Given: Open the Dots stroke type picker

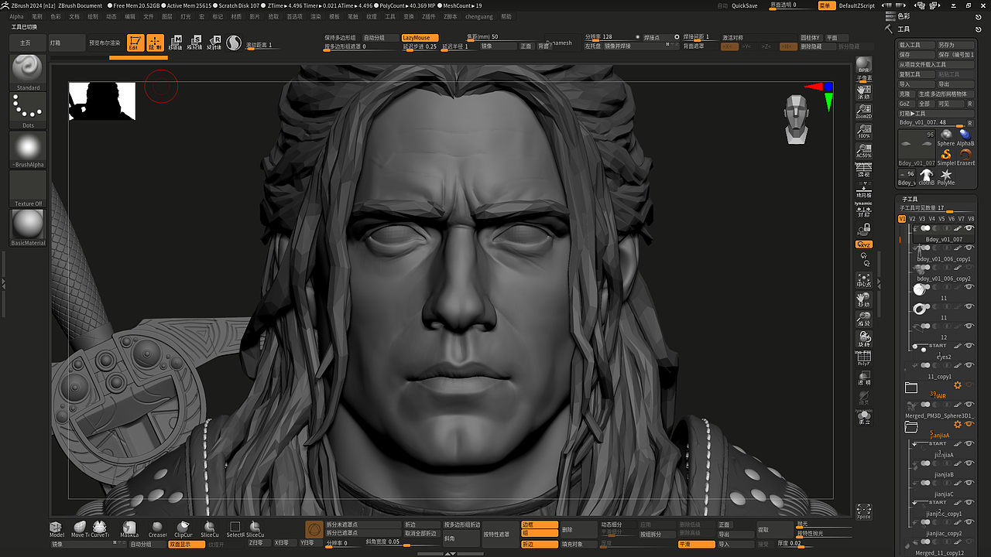Looking at the screenshot, I should tap(28, 111).
